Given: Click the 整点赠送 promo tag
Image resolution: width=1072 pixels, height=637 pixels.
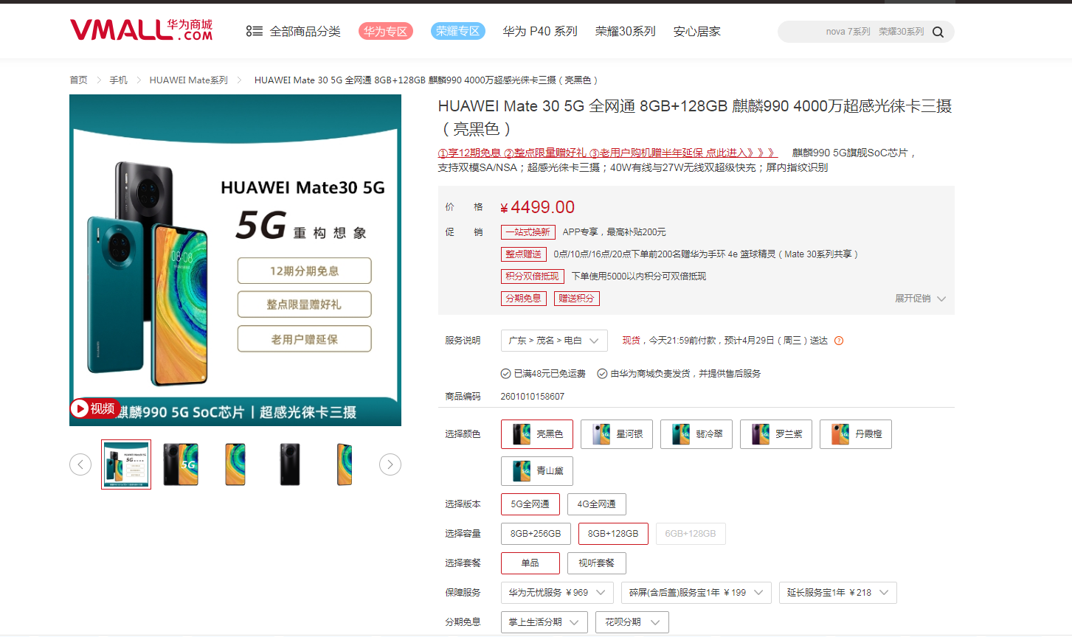Looking at the screenshot, I should [x=524, y=254].
